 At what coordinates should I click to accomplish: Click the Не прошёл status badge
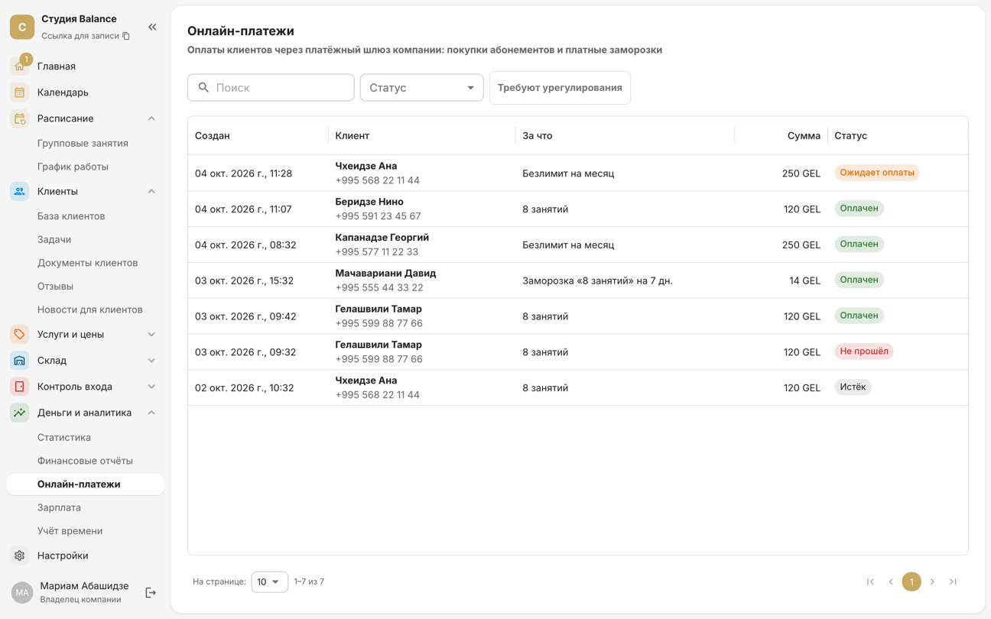pyautogui.click(x=864, y=352)
